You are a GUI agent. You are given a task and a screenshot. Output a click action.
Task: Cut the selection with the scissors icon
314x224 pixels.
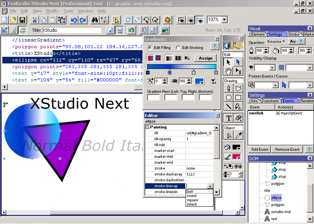[x=35, y=20]
